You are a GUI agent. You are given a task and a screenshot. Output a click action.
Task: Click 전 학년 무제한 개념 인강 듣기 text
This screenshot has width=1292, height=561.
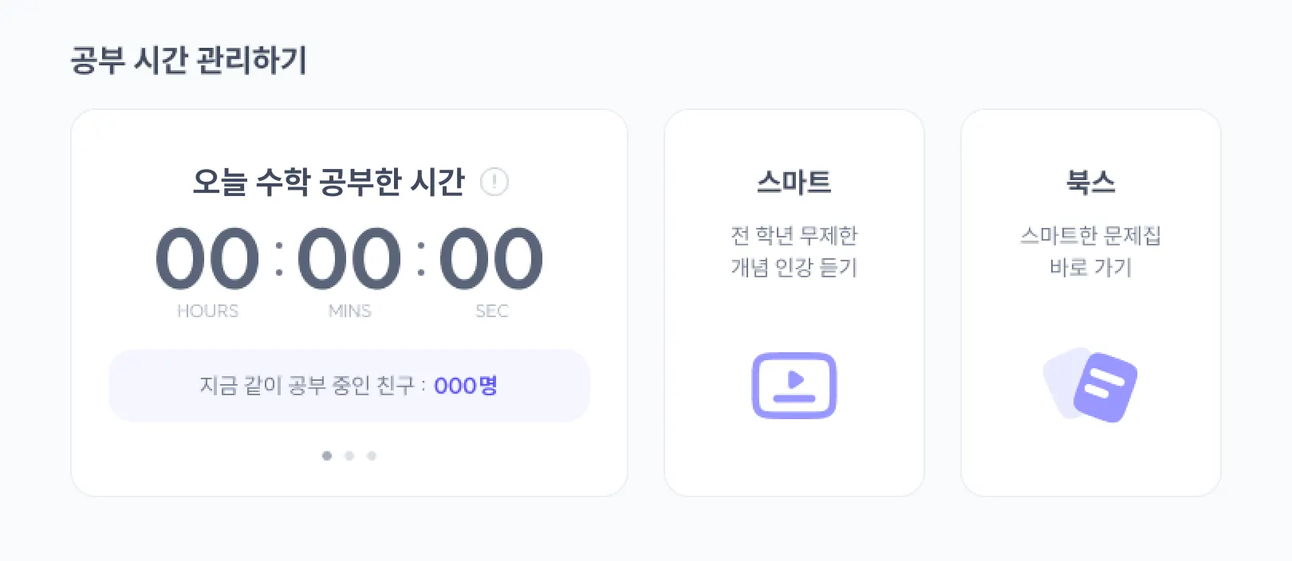(x=794, y=251)
